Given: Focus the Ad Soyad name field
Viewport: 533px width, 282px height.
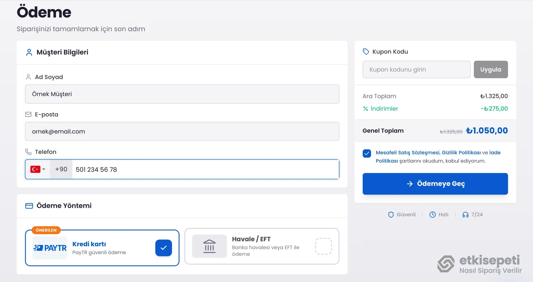Looking at the screenshot, I should (182, 94).
